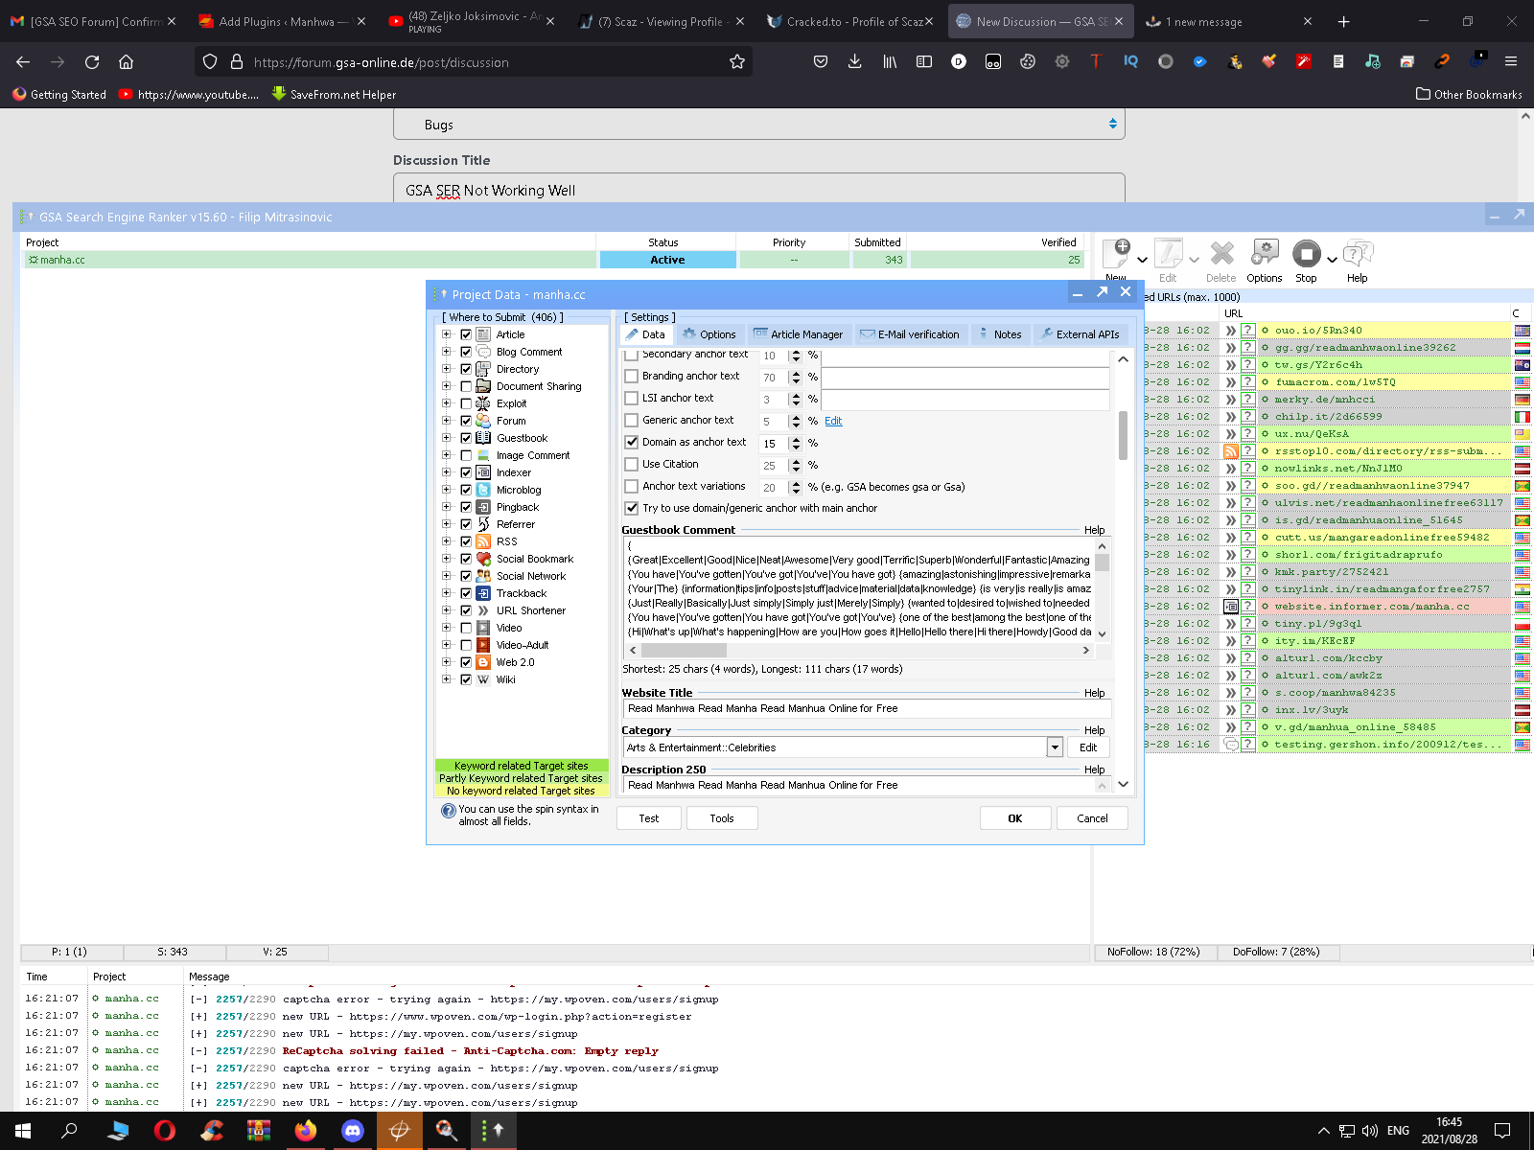Viewport: 1534px width, 1150px height.
Task: Click the Guestbook Comment horizontal scrollbar thumb
Action: coord(684,650)
